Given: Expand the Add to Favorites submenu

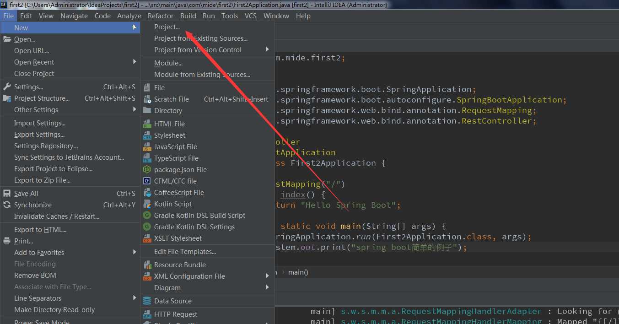Looking at the screenshot, I should (x=135, y=252).
